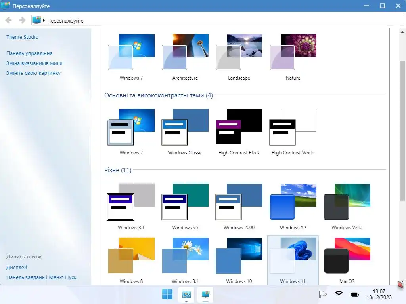Open the first pinned taskbar app
The height and width of the screenshot is (304, 406).
click(x=186, y=294)
